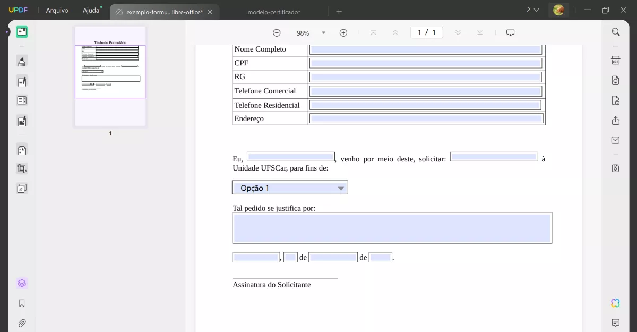This screenshot has height=332, width=637.
Task: Select the Crop Pages tool
Action: 22,168
